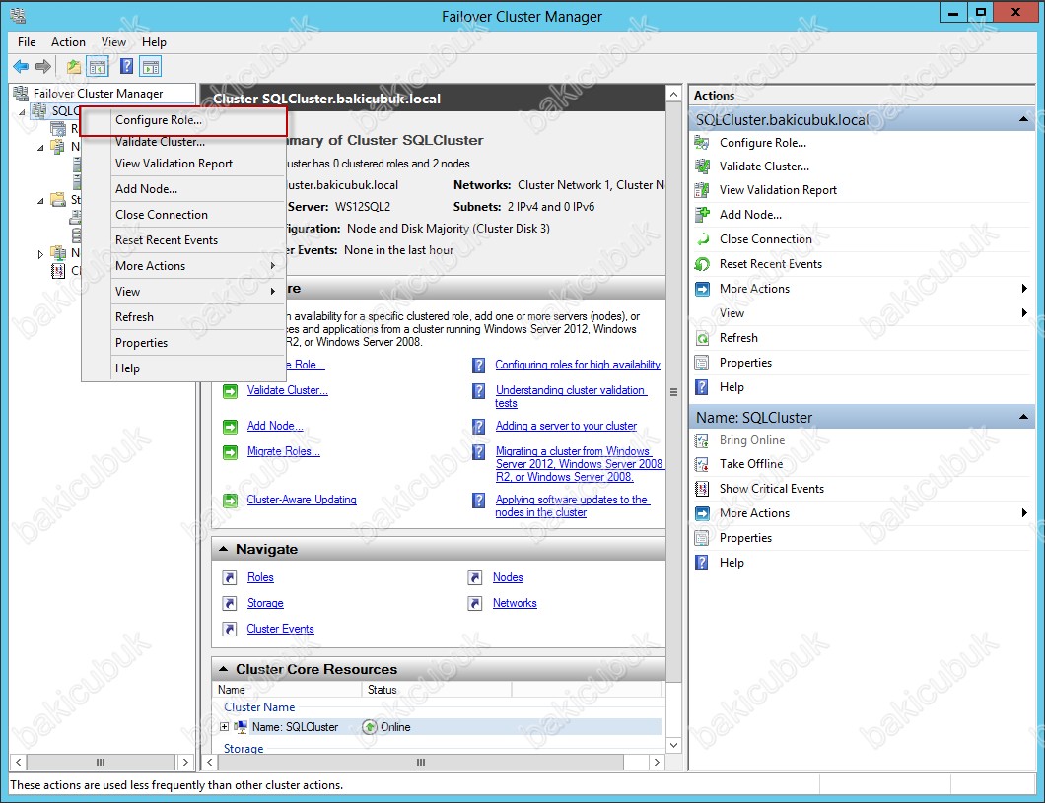
Task: Click the Close Connection icon in Actions pane
Action: [x=702, y=239]
